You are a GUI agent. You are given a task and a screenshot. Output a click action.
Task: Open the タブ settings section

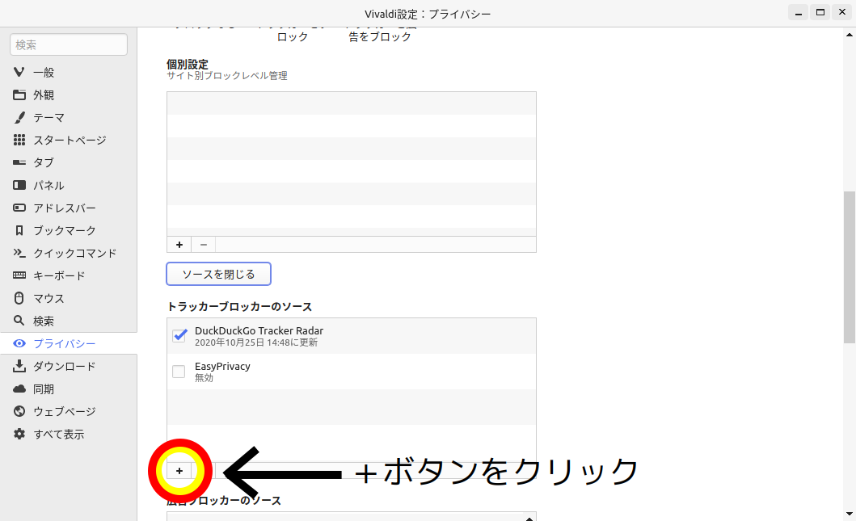click(43, 162)
